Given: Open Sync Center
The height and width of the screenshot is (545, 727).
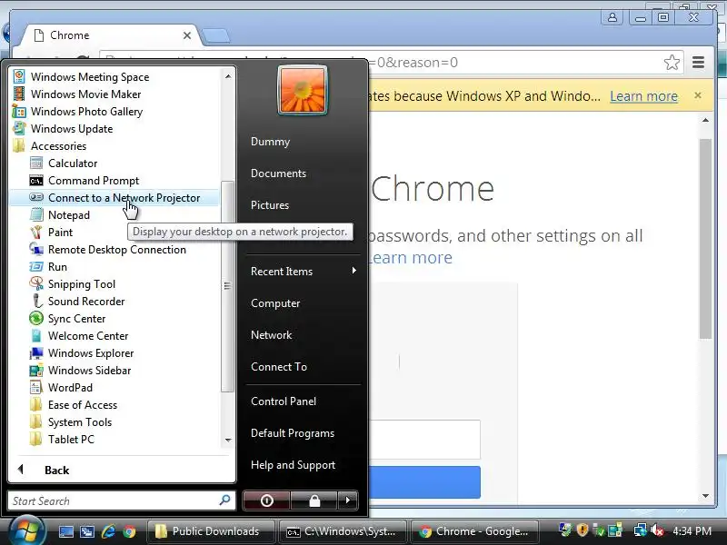Looking at the screenshot, I should [77, 319].
